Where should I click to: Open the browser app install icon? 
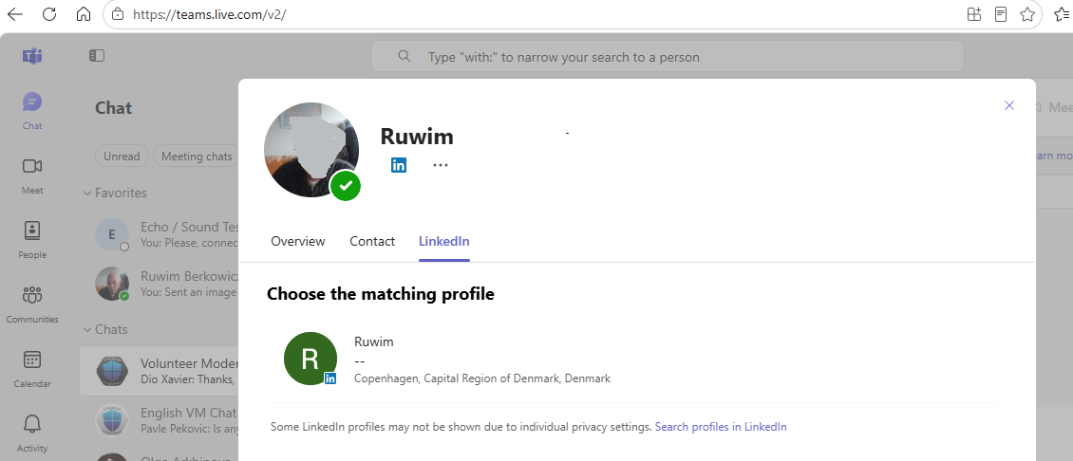(x=974, y=14)
